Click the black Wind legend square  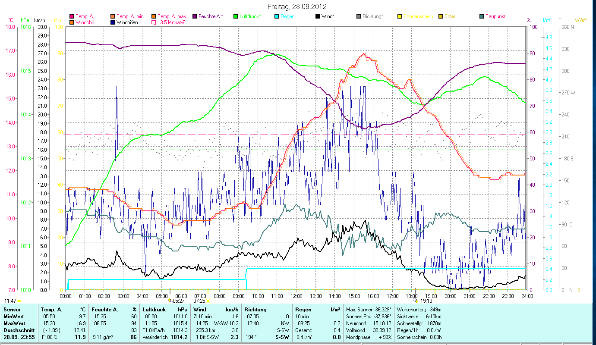317,16
